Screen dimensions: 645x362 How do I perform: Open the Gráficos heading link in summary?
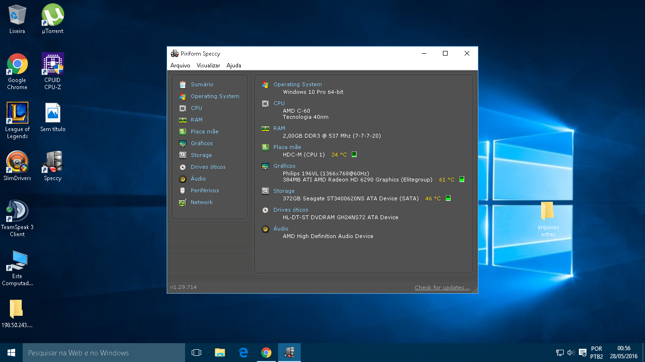pos(284,166)
